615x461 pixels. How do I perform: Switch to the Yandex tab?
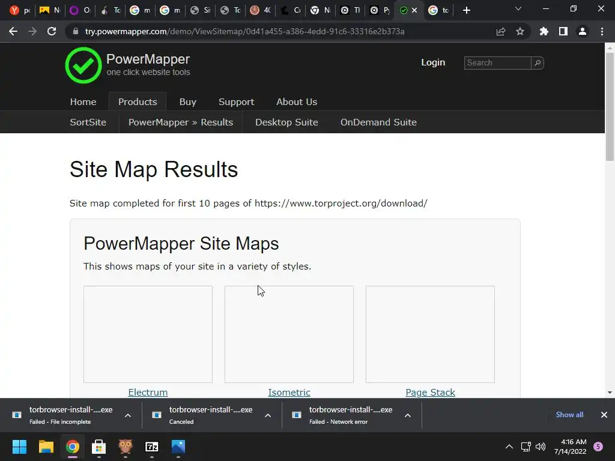tap(20, 10)
